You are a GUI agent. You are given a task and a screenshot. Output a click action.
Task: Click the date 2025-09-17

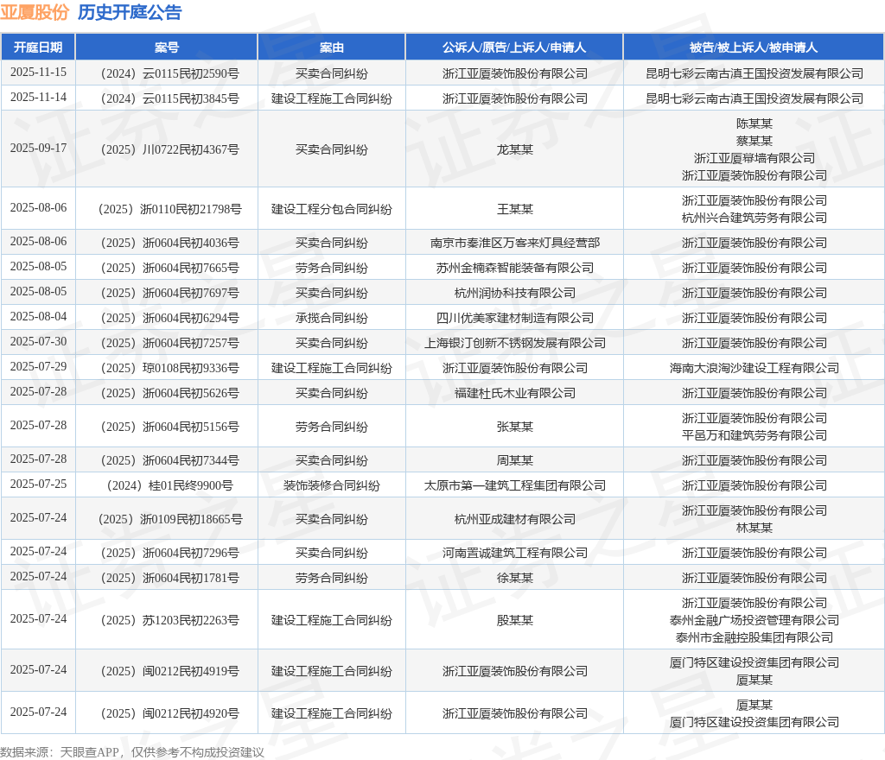[x=38, y=148]
